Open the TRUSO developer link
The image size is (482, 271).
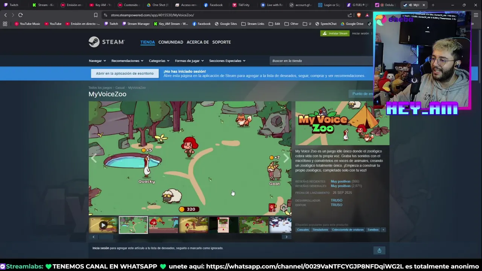[x=336, y=200]
